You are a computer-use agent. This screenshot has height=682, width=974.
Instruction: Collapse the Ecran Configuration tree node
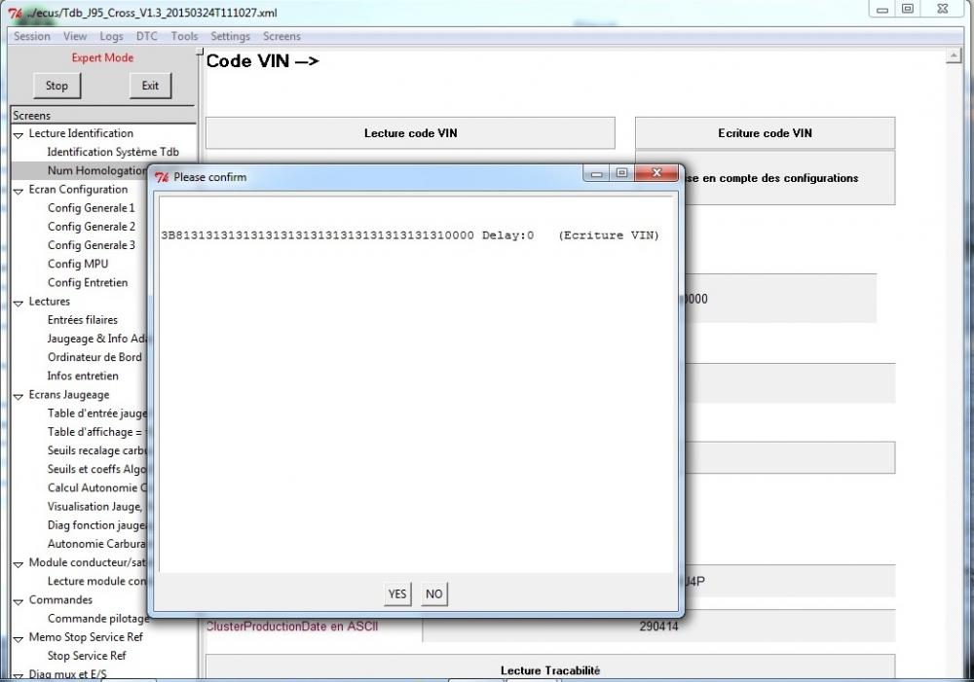coord(19,191)
